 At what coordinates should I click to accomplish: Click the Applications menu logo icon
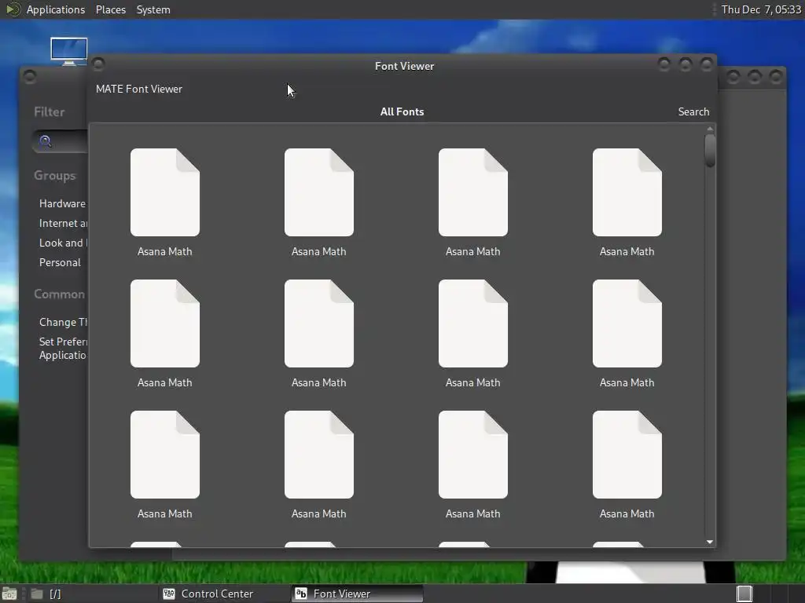tap(13, 9)
